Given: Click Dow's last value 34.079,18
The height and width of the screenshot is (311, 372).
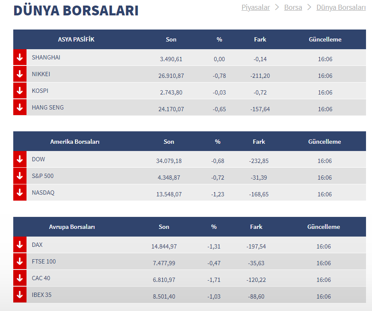Looking at the screenshot, I should point(169,161).
